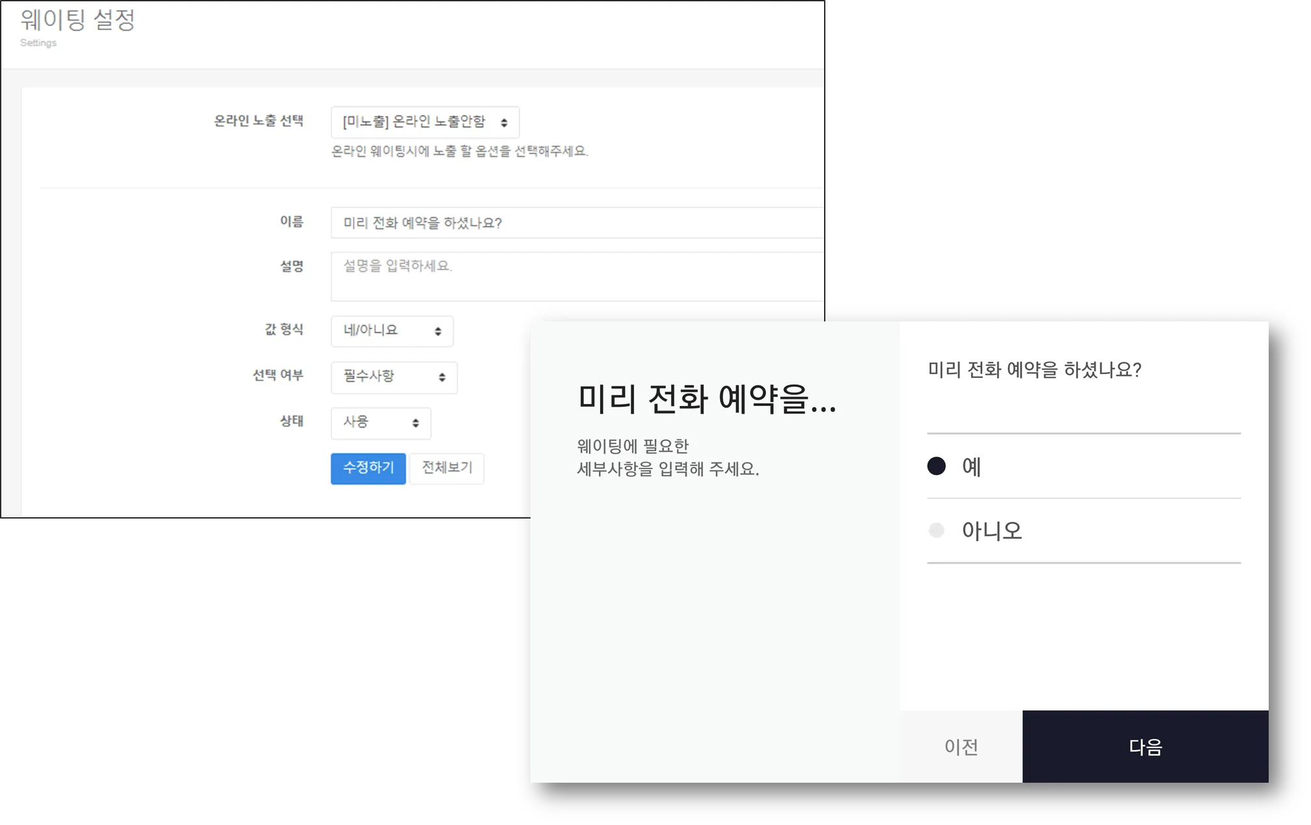This screenshot has width=1311, height=825.
Task: Choose the 아니오 radio option
Action: click(937, 531)
